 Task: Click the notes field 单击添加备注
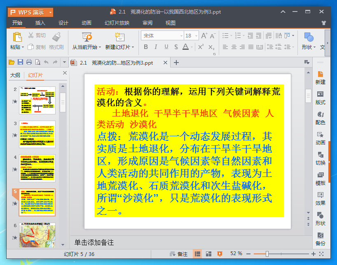tap(94, 242)
